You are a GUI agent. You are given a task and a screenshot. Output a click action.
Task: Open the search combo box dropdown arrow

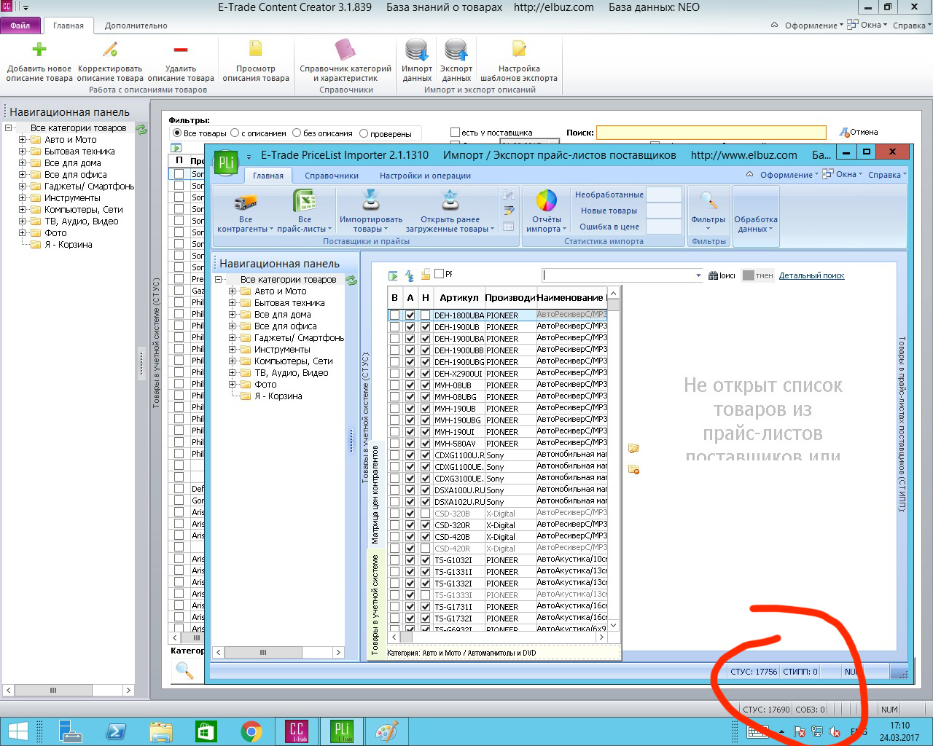tap(698, 275)
